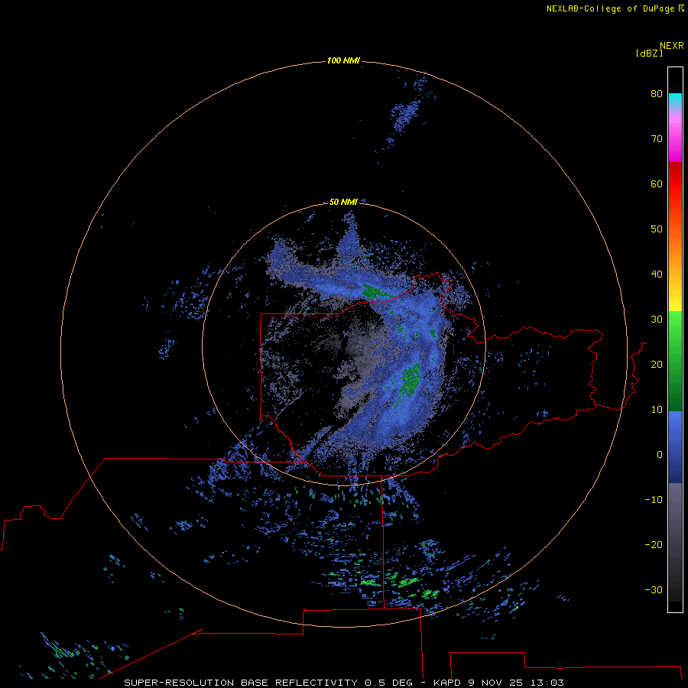The width and height of the screenshot is (688, 688).
Task: Click the 30 value on the dBZ scale
Action: tap(657, 319)
